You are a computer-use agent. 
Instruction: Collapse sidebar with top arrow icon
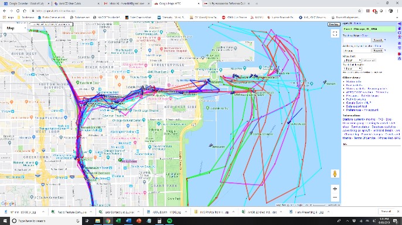click(x=400, y=24)
